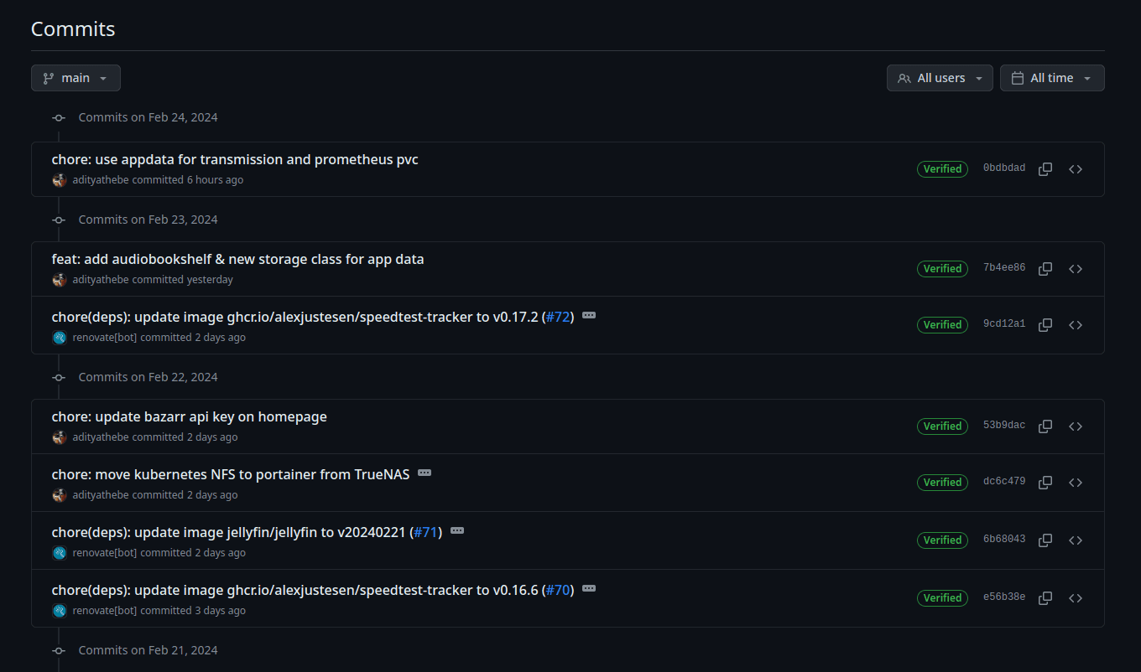Browse repository at commit e56b38e
The height and width of the screenshot is (672, 1141).
[1076, 598]
